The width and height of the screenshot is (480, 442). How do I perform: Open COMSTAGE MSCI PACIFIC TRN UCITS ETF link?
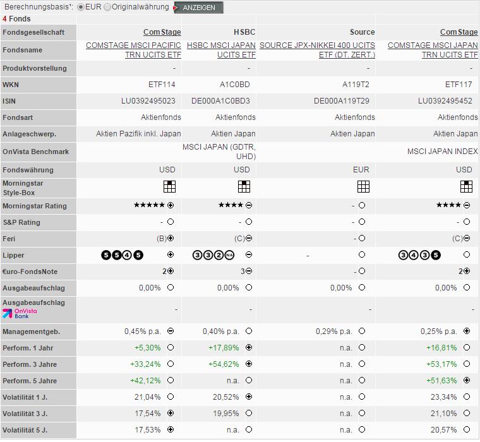point(133,50)
